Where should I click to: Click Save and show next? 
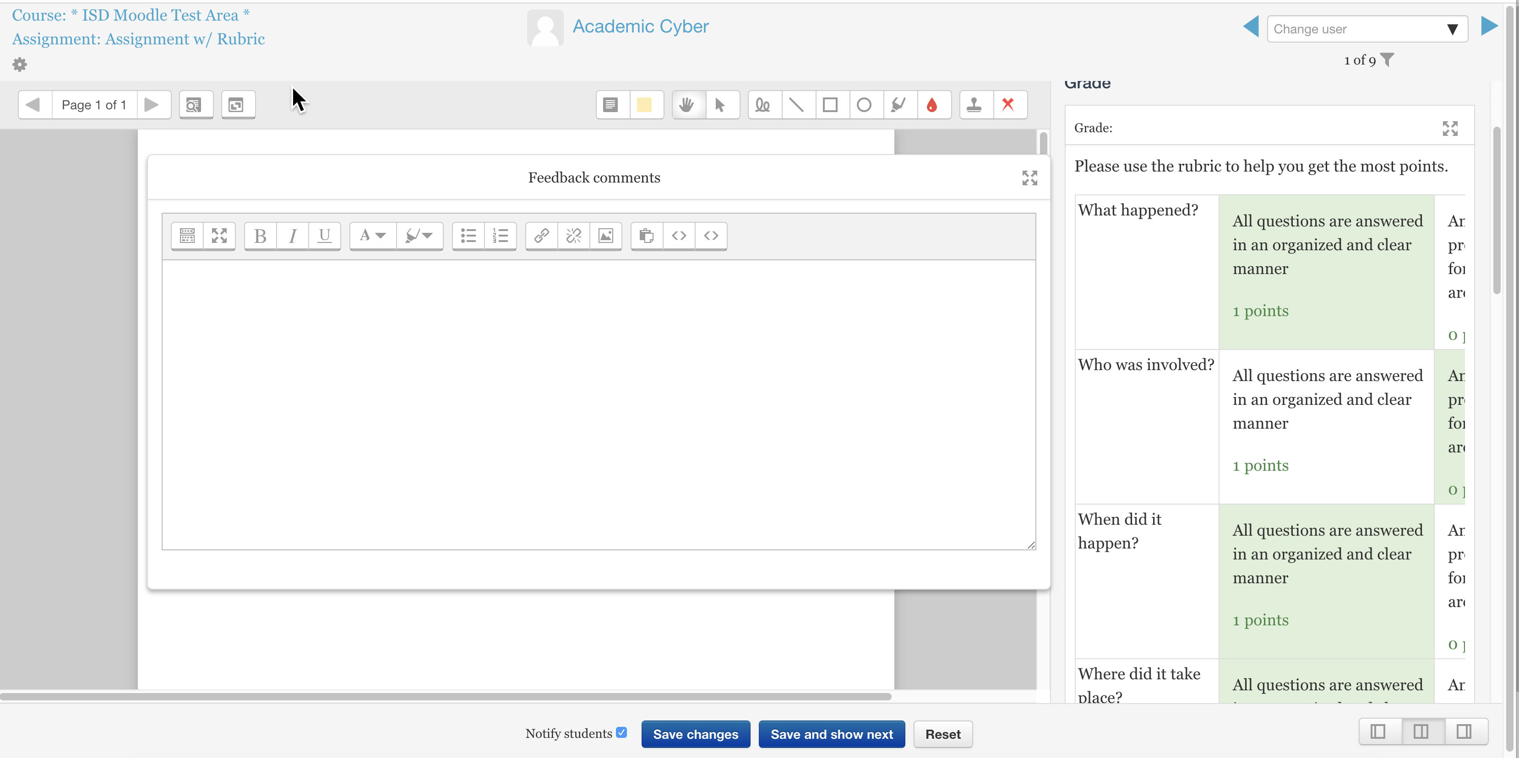pos(832,734)
